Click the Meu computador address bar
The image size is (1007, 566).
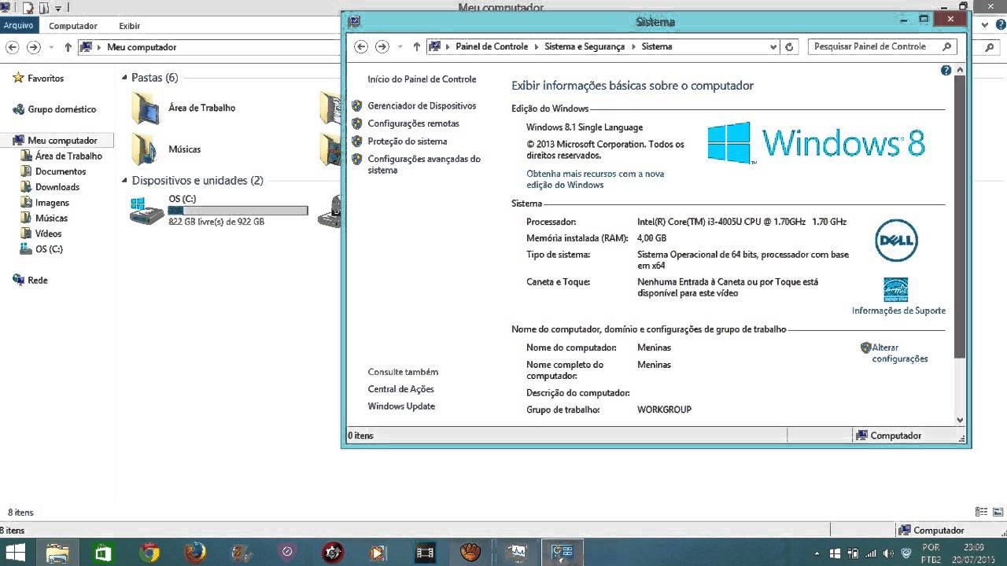tap(208, 47)
